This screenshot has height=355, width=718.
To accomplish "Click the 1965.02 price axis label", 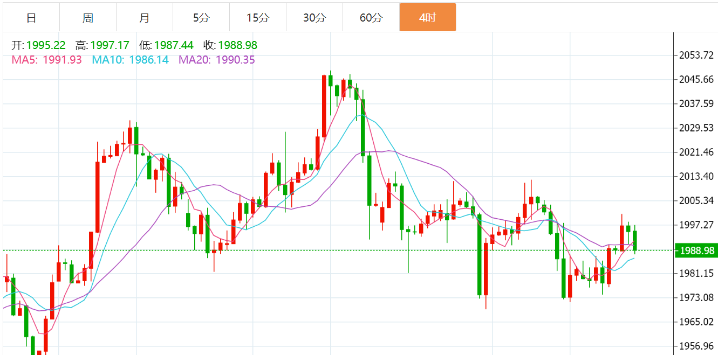I will pos(696,322).
